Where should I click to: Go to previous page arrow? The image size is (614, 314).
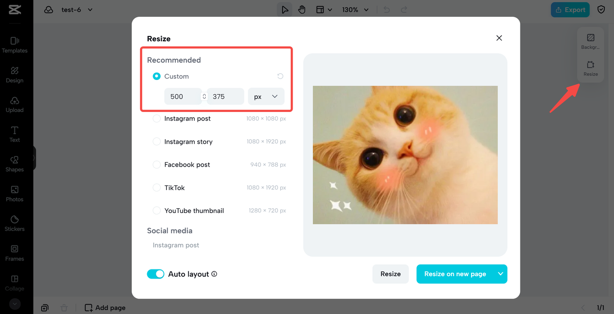click(583, 308)
